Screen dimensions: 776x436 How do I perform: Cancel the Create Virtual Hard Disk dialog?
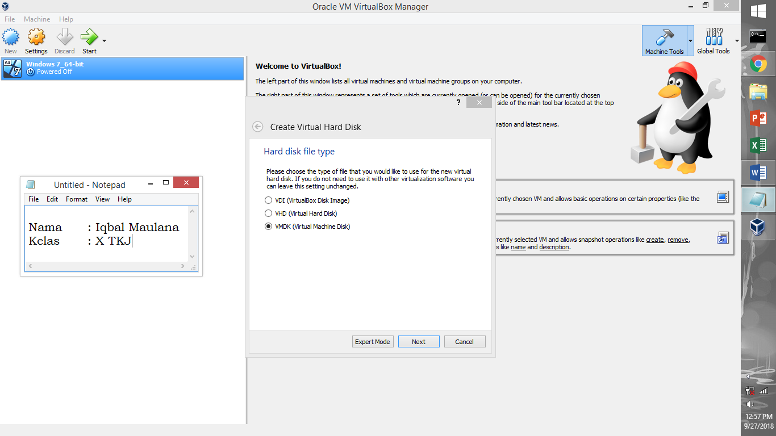coord(464,342)
